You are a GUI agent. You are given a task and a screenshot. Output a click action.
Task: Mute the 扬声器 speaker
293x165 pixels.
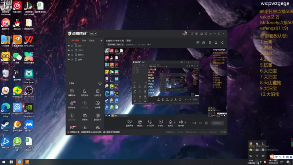tap(181, 123)
